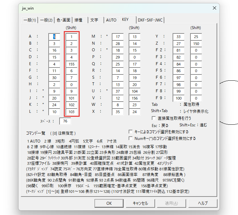Click the O key field showing 18
Image resolution: width=238 pixels, height=215 pixels.
pos(118,50)
